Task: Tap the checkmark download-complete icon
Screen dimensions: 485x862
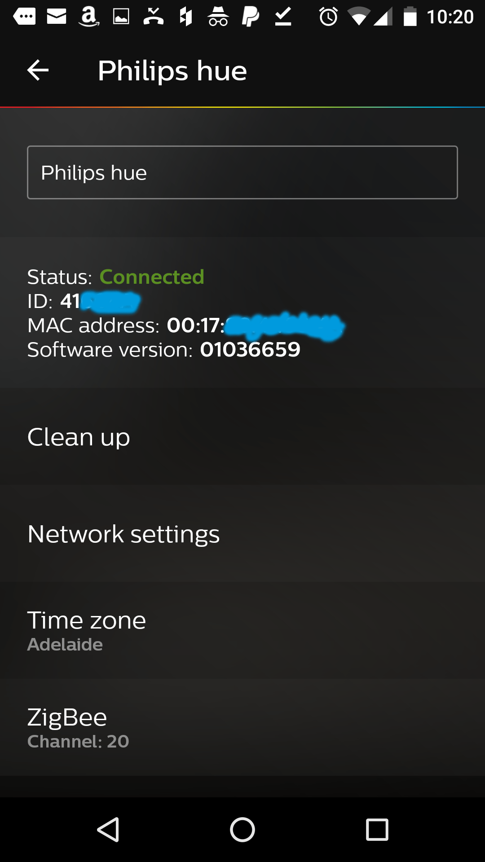Action: (283, 17)
